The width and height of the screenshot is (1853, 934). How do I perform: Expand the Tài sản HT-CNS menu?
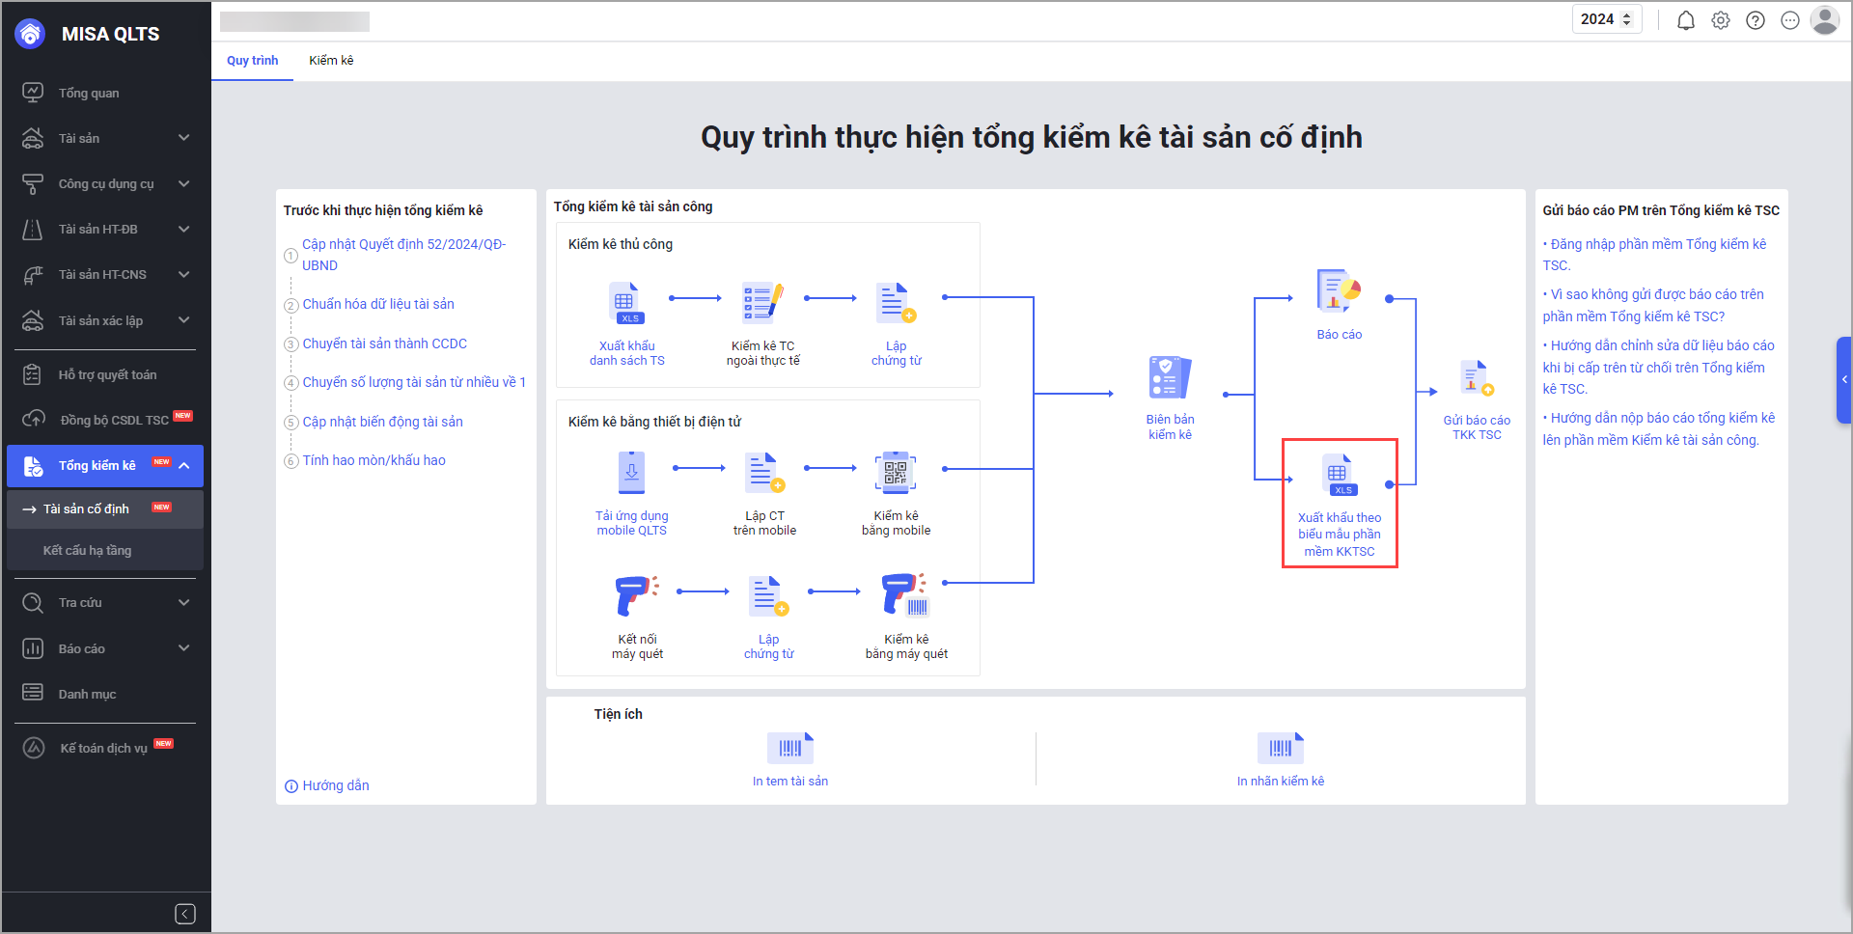click(x=183, y=274)
